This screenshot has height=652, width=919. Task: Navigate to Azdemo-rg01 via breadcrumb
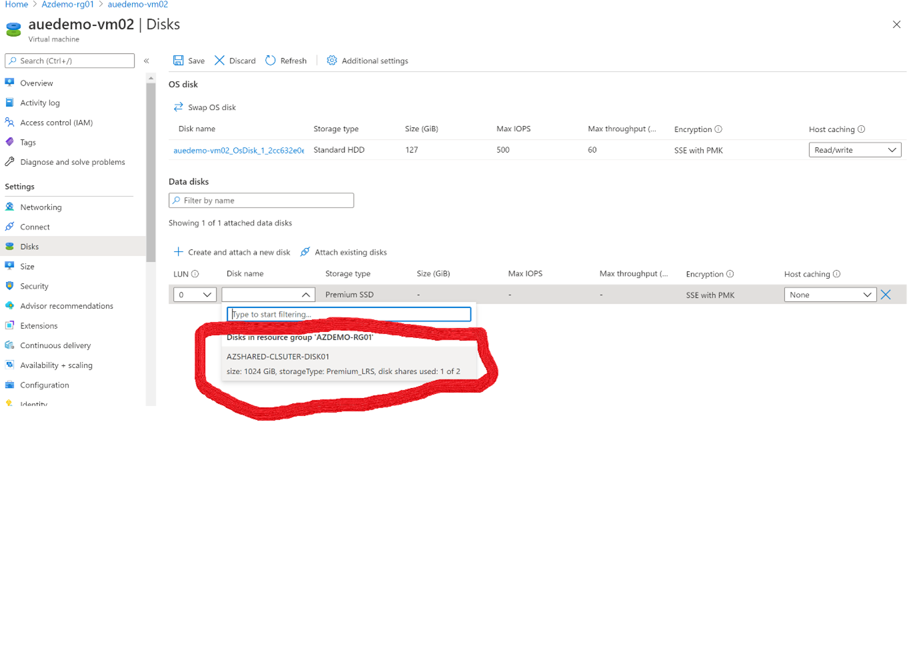click(67, 4)
